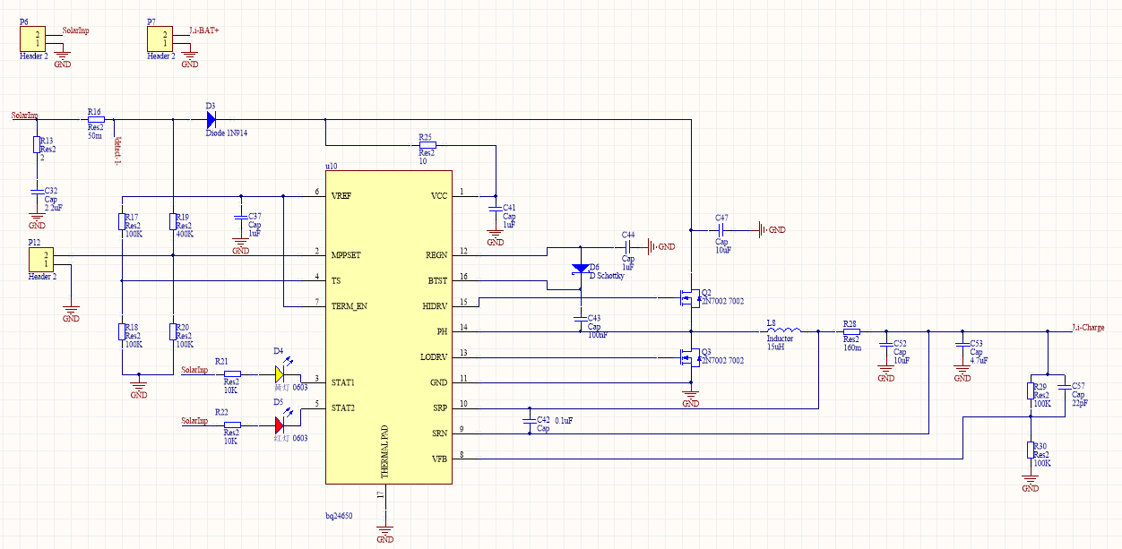Select capacitor C37 1uF symbol

(240, 218)
